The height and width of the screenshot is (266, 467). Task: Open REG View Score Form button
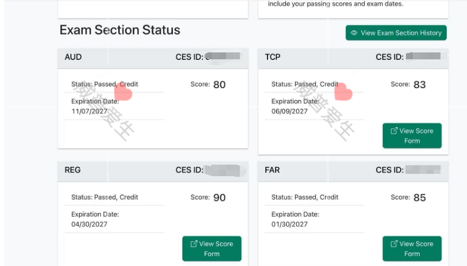(212, 249)
